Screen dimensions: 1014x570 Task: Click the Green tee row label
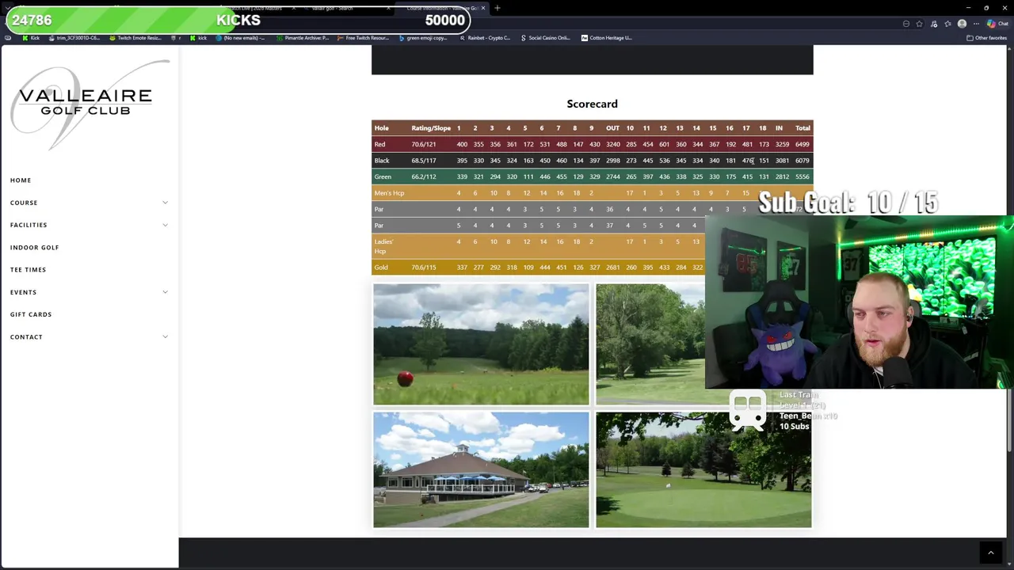coord(383,177)
